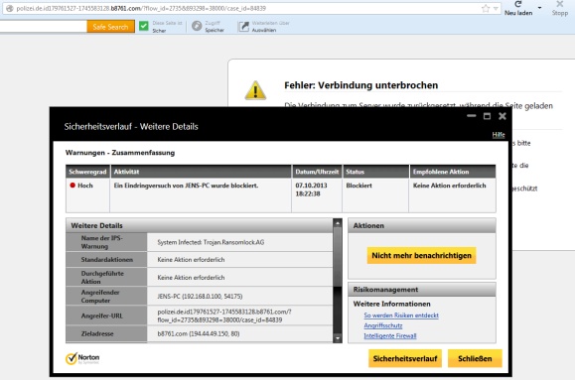Click the Weitere Details panel header

point(200,225)
